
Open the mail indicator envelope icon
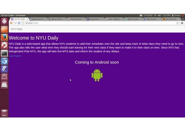pos(141,15)
